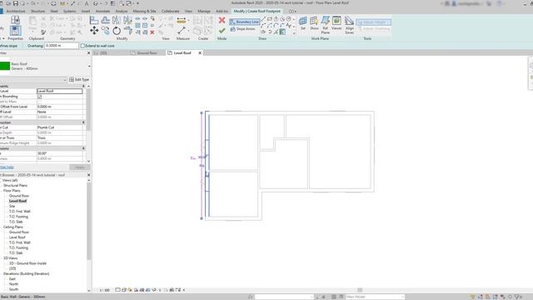Click the Ref Plane icon
Viewport: 533px width, 300px height.
click(326, 24)
